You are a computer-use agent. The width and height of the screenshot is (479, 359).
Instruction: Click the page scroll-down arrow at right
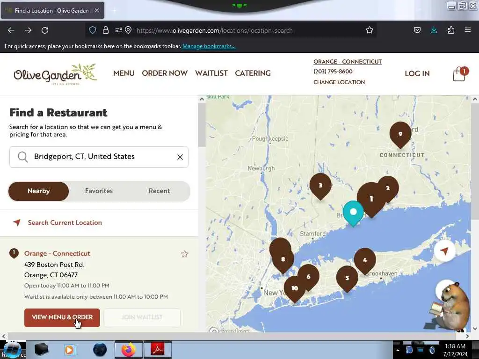475,329
